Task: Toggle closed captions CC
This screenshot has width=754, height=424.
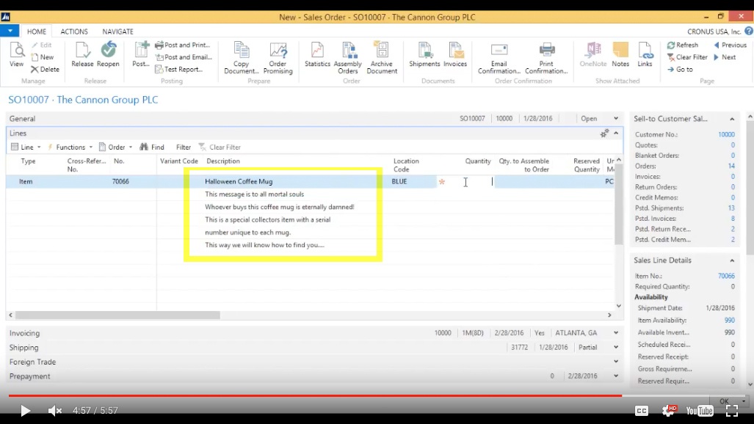Action: click(x=642, y=411)
